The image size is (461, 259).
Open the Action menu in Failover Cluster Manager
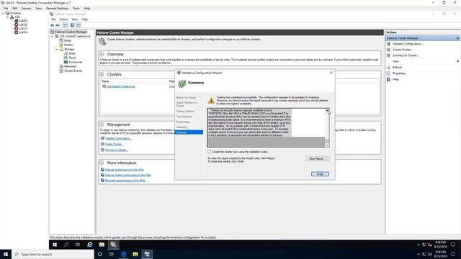[64, 19]
